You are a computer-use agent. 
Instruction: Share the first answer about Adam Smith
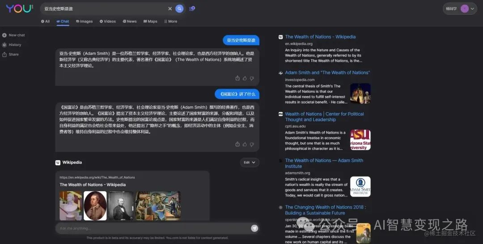pyautogui.click(x=237, y=78)
